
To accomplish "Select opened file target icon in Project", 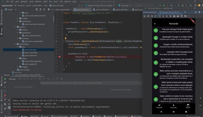I will point(37,10).
